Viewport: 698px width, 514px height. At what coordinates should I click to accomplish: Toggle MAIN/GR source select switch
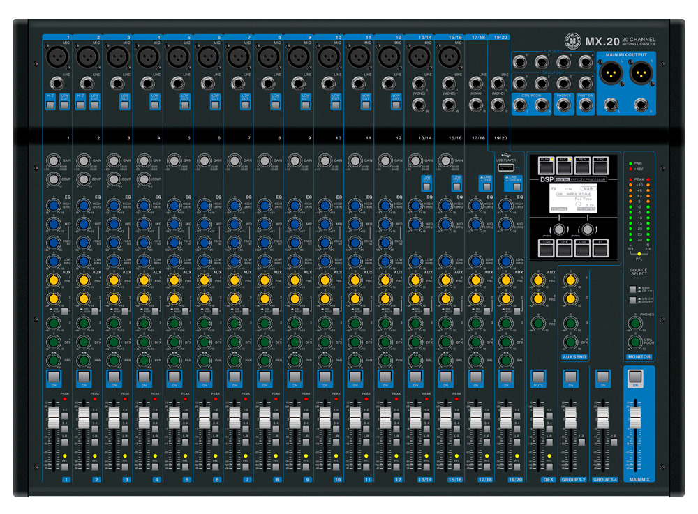tap(632, 289)
